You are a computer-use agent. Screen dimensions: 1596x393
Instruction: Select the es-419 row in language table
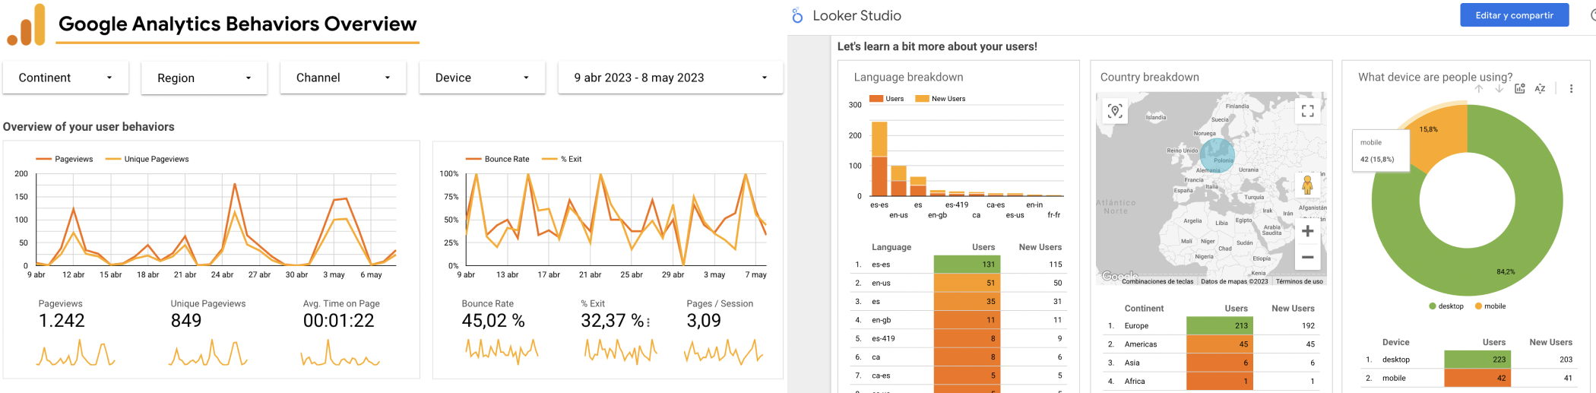click(958, 338)
